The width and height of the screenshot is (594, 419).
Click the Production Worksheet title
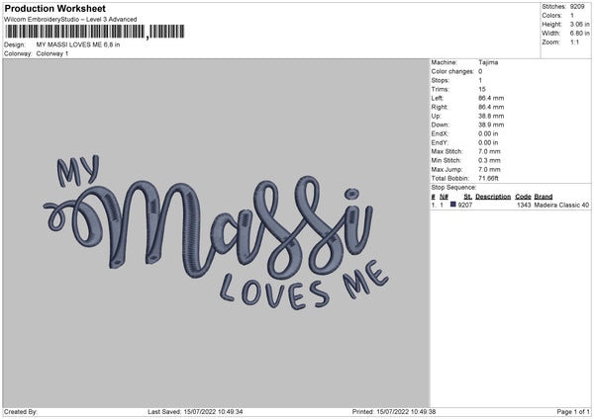coord(54,8)
